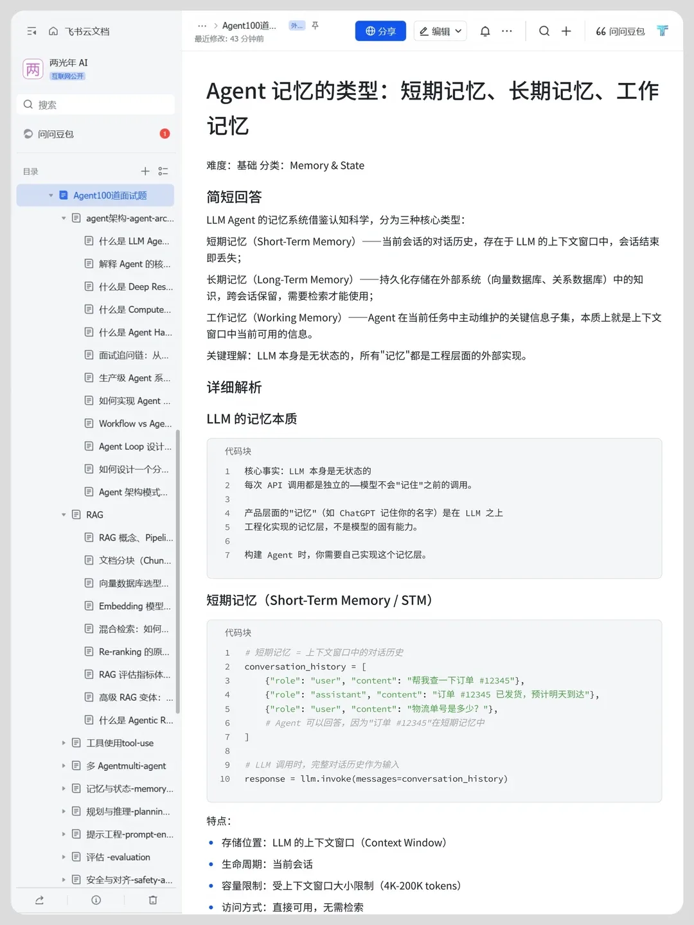Go to the 飞书云文档 home icon
The width and height of the screenshot is (694, 925).
53,31
